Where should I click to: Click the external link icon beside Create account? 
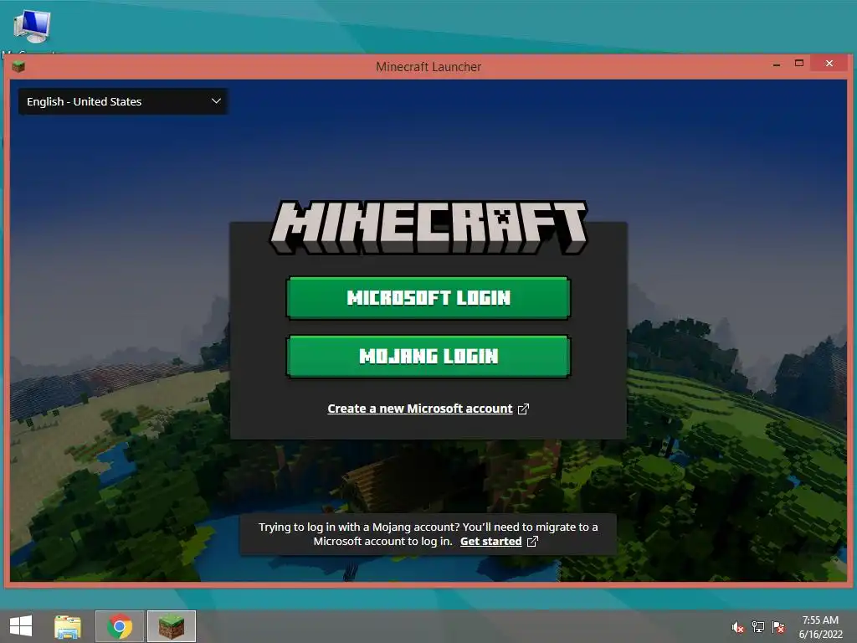pyautogui.click(x=523, y=409)
